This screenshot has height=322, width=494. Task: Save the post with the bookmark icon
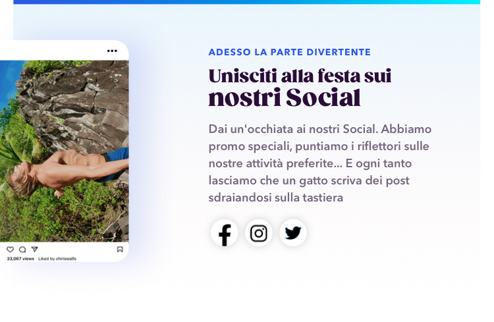(x=120, y=250)
